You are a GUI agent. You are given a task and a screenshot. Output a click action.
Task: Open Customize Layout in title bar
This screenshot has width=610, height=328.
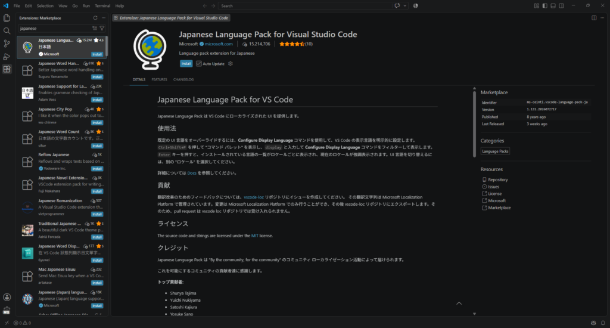[x=537, y=6]
